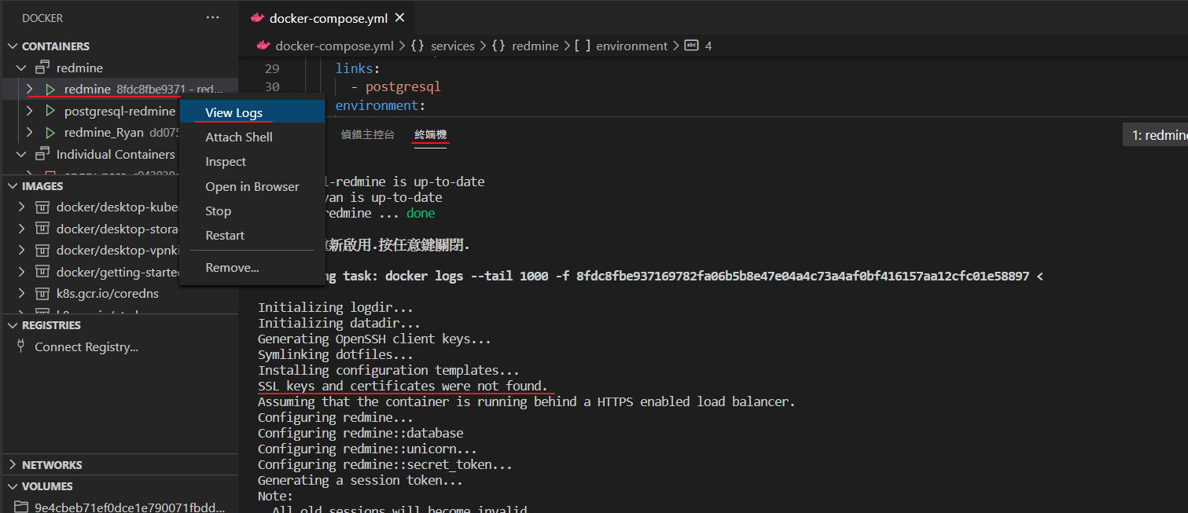This screenshot has width=1188, height=513.
Task: Click line number 29 in the gutter
Action: point(271,68)
